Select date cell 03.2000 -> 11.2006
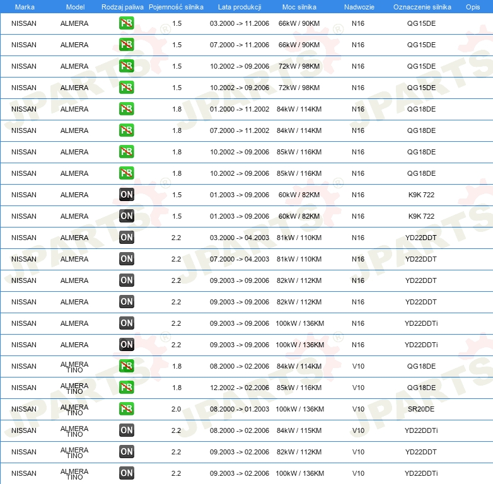The width and height of the screenshot is (493, 484). (240, 23)
